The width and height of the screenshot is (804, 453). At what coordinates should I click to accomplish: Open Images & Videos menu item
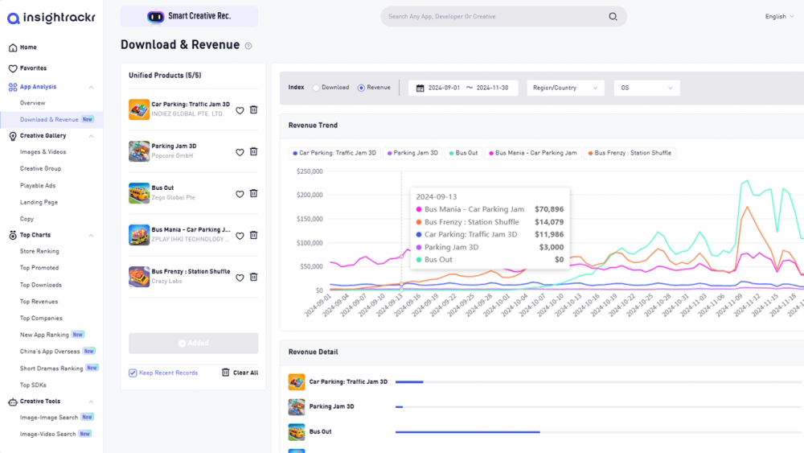click(43, 152)
